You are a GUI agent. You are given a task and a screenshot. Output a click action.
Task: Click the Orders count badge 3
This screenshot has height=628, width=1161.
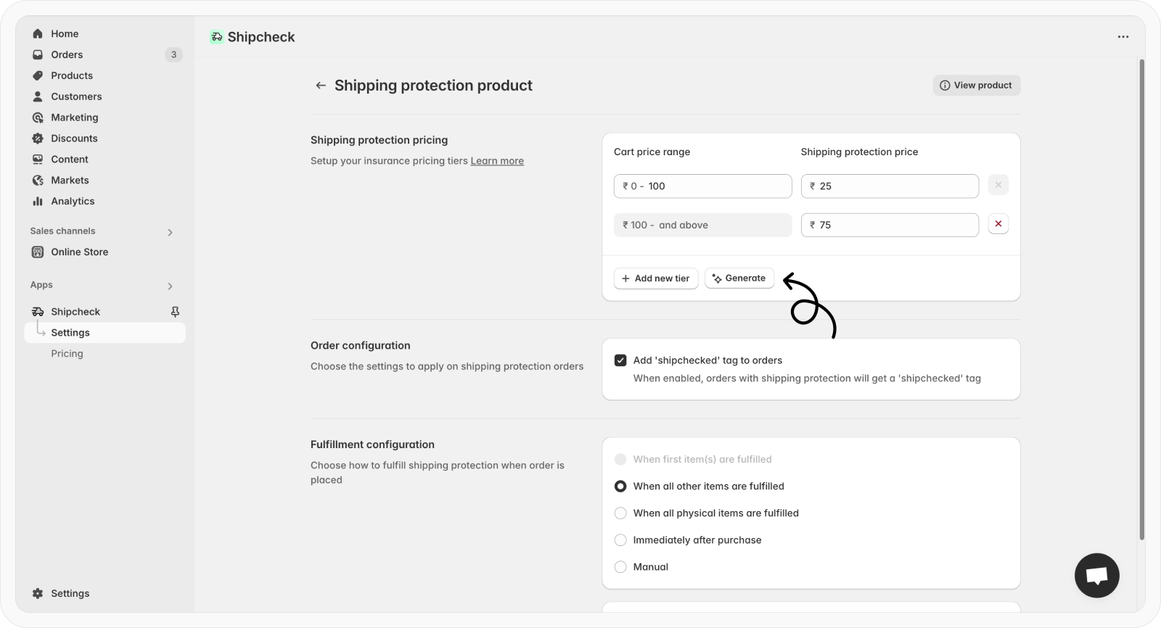[x=173, y=54]
